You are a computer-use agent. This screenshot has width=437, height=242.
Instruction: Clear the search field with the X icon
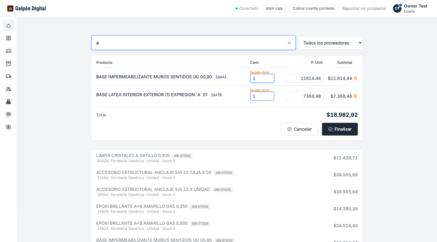tap(289, 43)
